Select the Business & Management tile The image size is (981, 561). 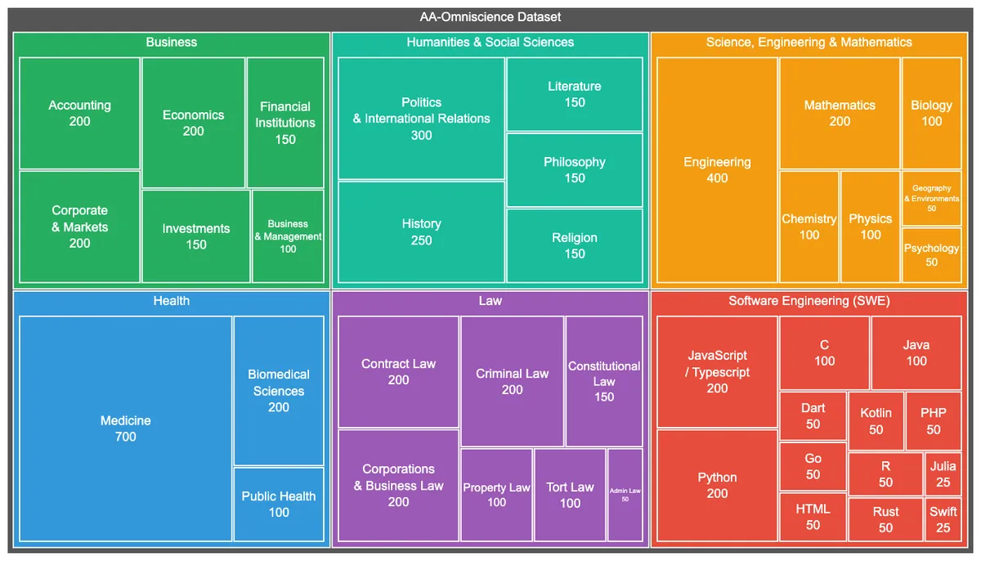288,236
